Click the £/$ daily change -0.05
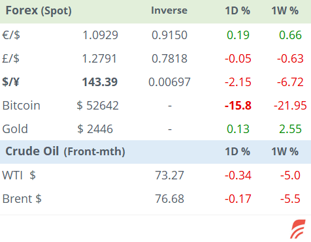 (238, 59)
